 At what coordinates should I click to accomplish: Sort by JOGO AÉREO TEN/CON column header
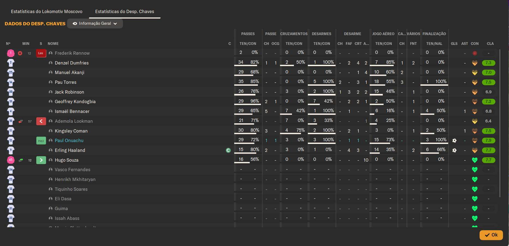(384, 44)
